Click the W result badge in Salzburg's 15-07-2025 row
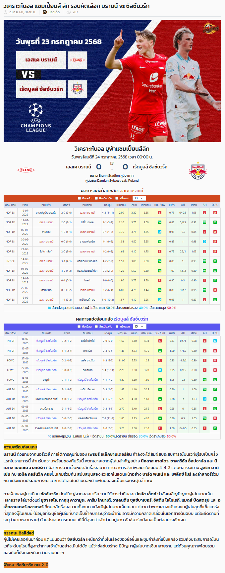Screen dimensions: 225x573 (x=160, y=351)
